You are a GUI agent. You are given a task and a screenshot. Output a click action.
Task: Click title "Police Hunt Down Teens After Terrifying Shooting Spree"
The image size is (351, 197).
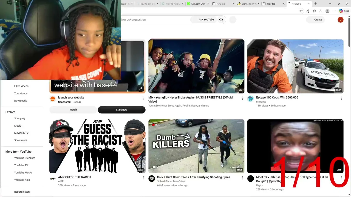194,177
